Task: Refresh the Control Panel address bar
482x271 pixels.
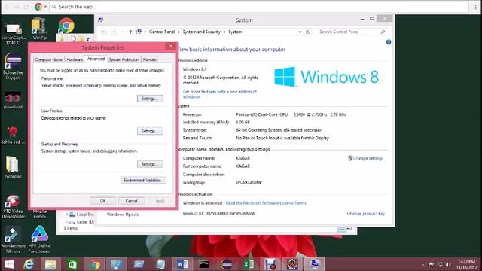Action: [x=308, y=32]
